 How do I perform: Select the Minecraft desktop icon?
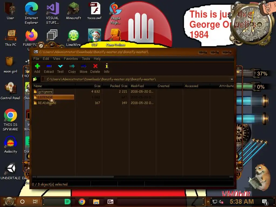73,11
